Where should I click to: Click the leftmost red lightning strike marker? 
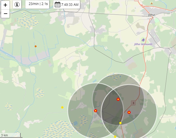pos(96,111)
